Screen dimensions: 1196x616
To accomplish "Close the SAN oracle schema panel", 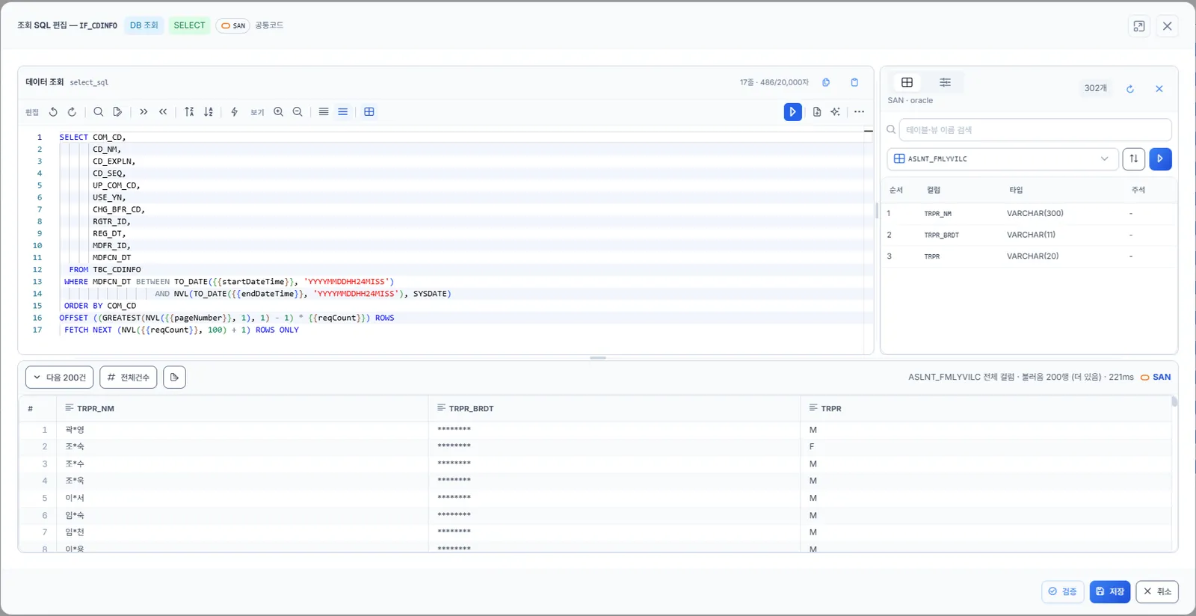I will (x=1159, y=89).
